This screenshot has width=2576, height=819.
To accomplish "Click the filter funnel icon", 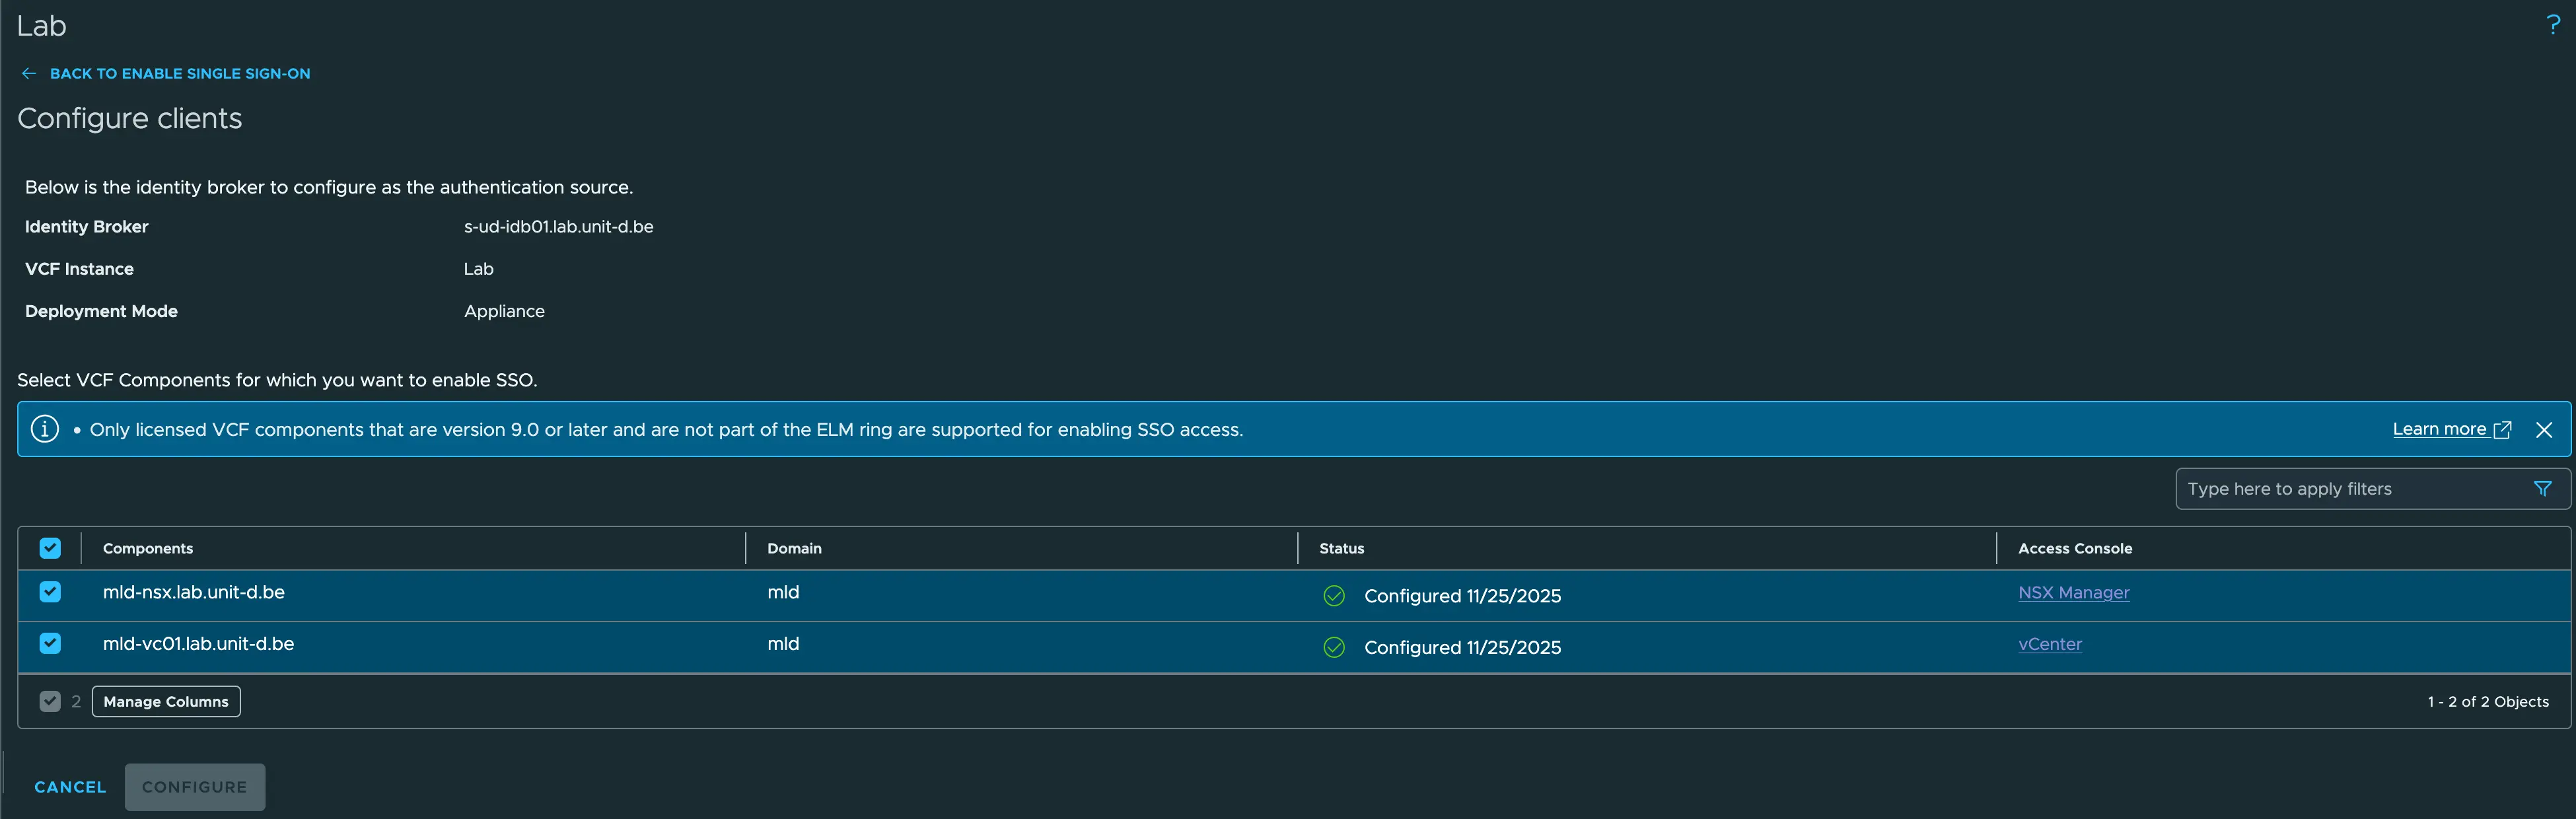I will 2544,488.
